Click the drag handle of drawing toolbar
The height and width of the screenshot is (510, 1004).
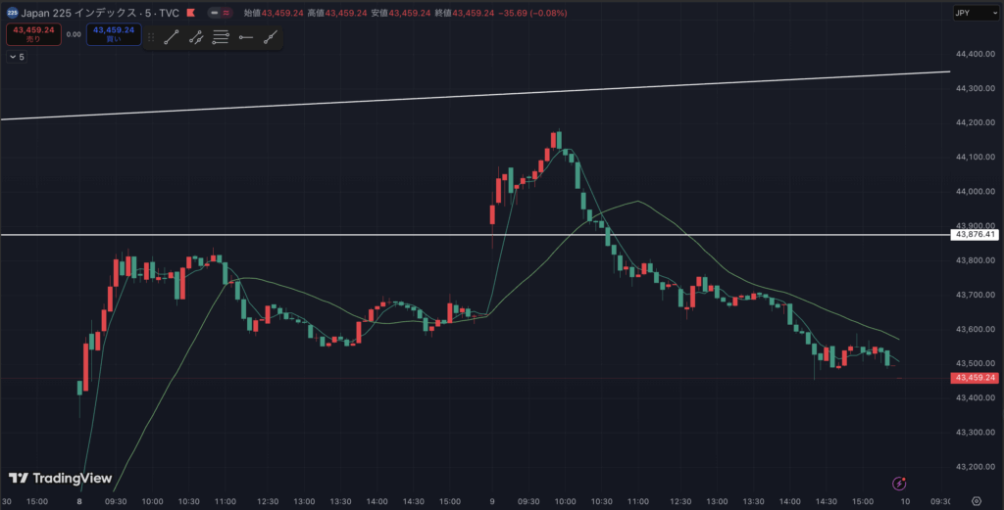tap(152, 36)
